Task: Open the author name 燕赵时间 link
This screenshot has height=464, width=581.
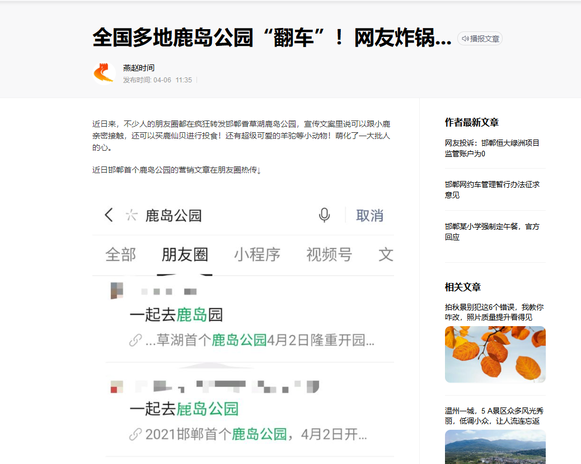Action: (139, 68)
